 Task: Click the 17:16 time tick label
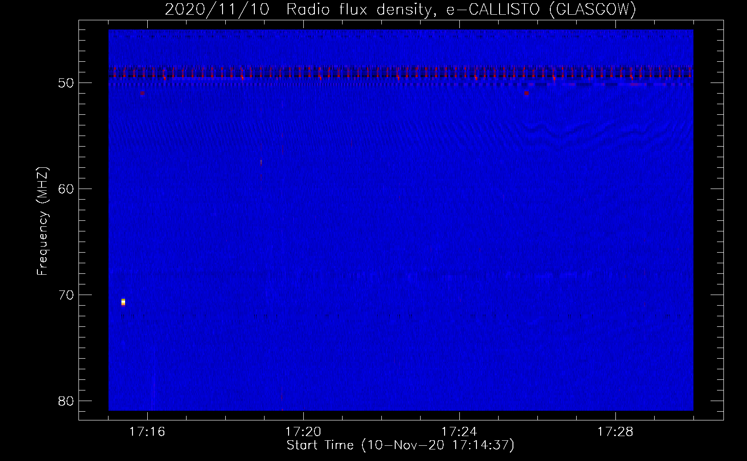[147, 432]
